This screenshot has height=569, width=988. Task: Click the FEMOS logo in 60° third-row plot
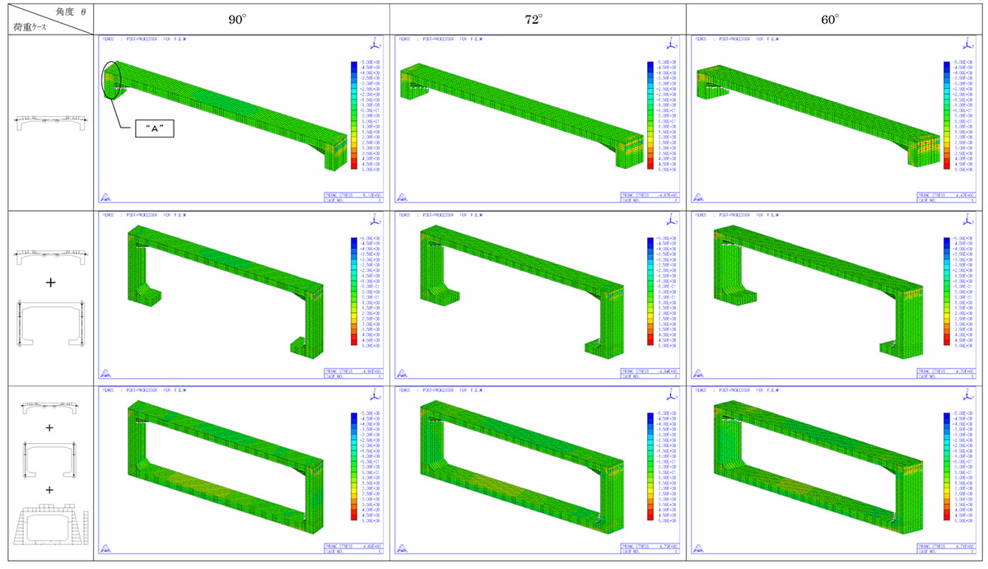pyautogui.click(x=697, y=547)
